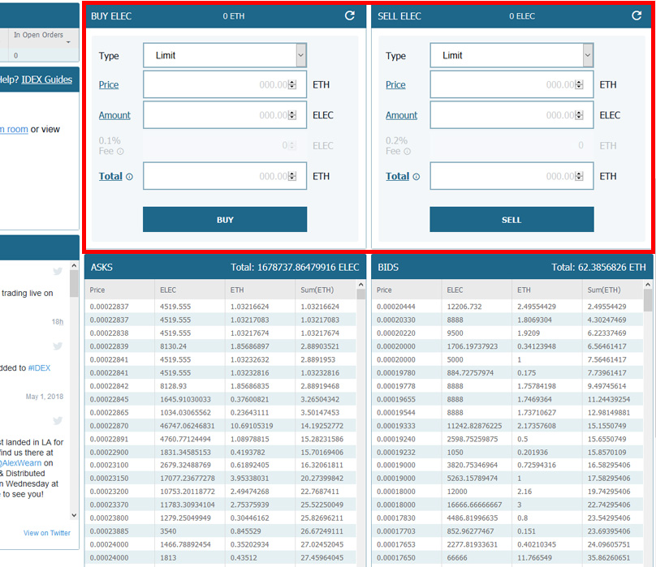Image resolution: width=656 pixels, height=567 pixels.
Task: Click BIDS total 62.3856826 ETH
Action: [598, 267]
